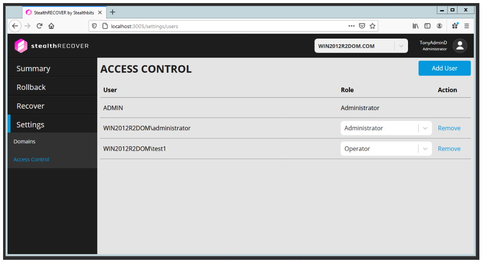Click the StealthRECOVER logo icon
The image size is (482, 262).
click(x=21, y=46)
